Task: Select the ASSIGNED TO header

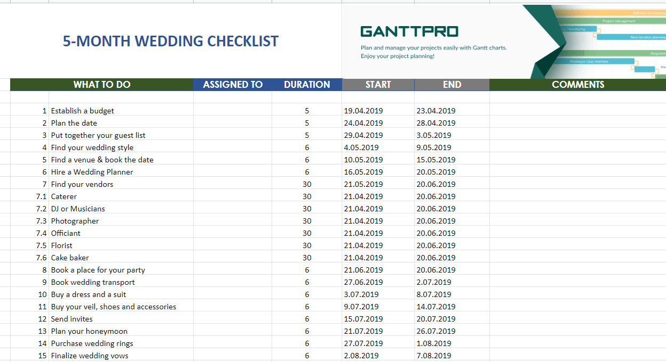Action: 233,85
